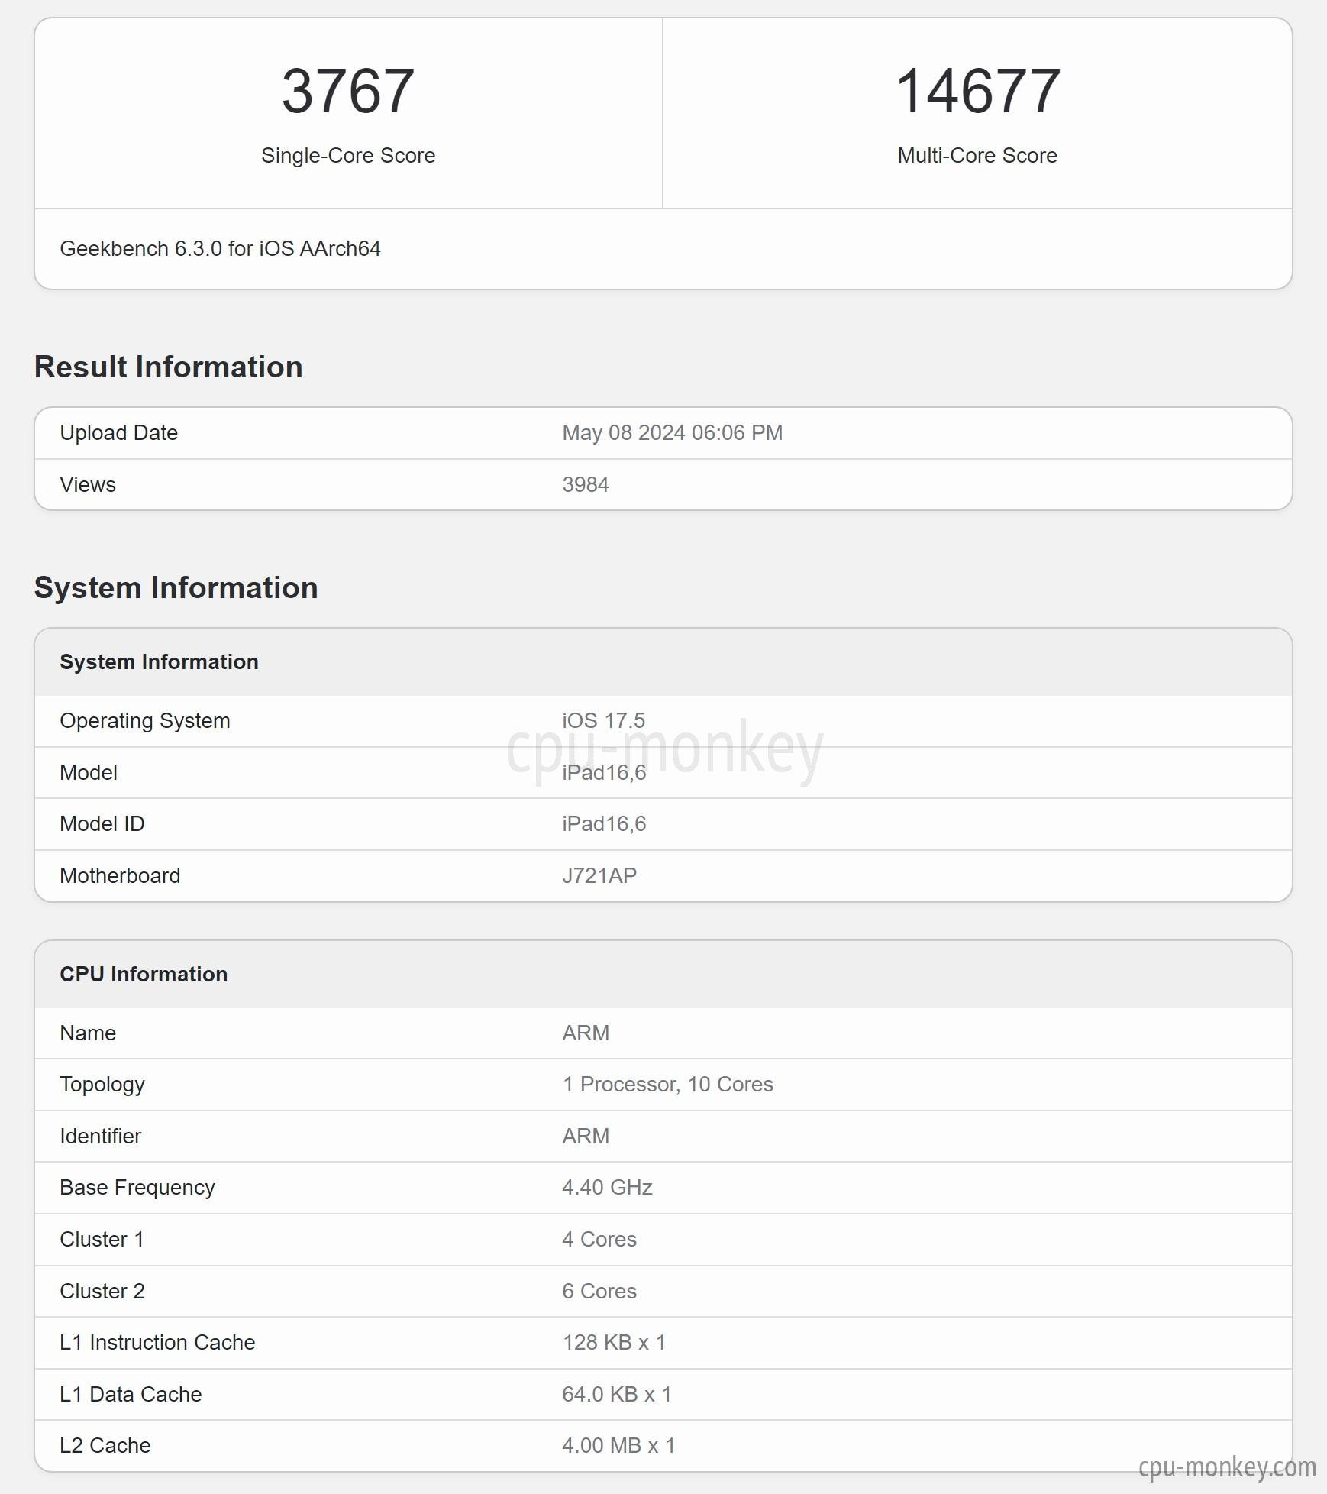Click the 3767 single-core score number

tap(348, 91)
